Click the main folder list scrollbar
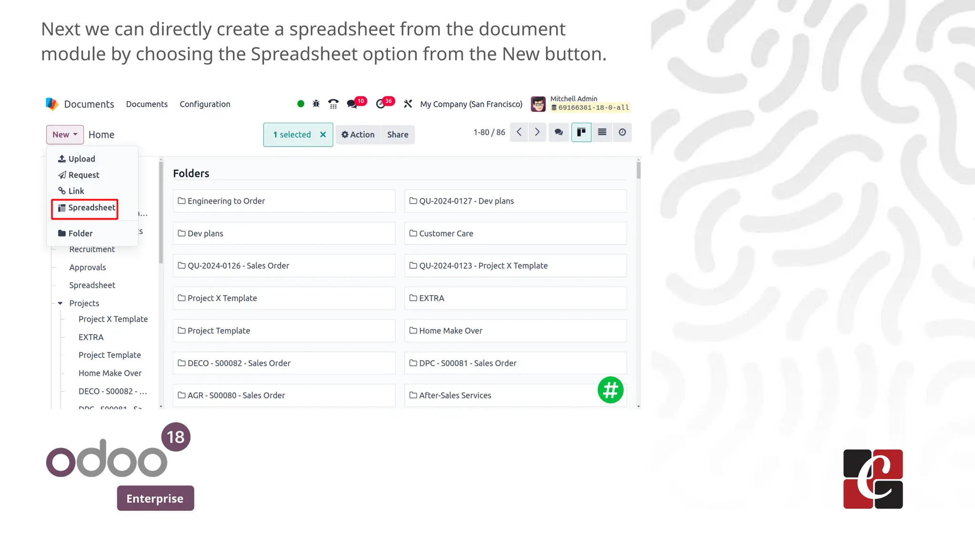 [x=638, y=170]
